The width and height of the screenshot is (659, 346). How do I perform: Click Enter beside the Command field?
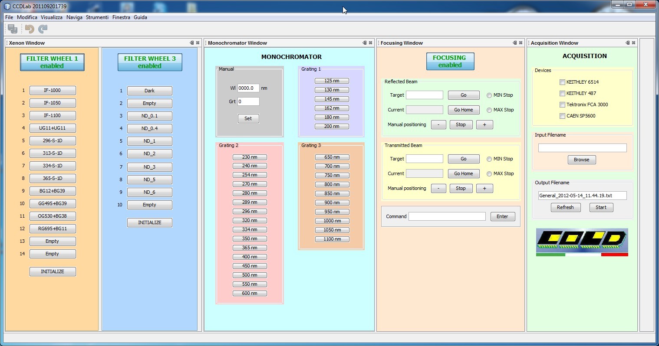(503, 216)
